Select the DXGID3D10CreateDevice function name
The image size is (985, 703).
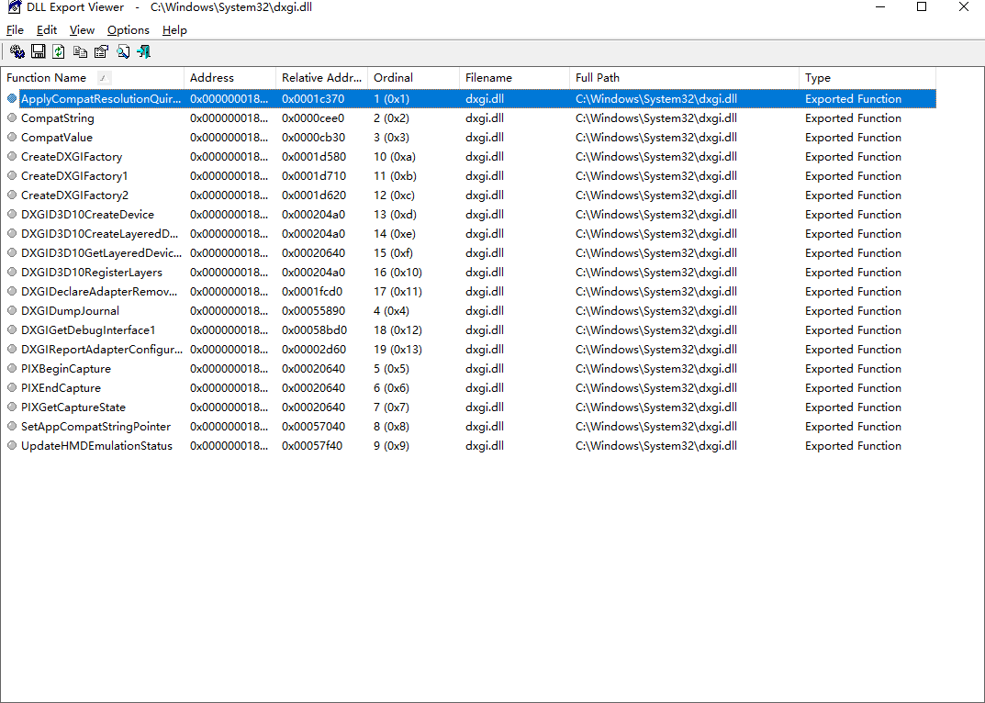coord(87,214)
